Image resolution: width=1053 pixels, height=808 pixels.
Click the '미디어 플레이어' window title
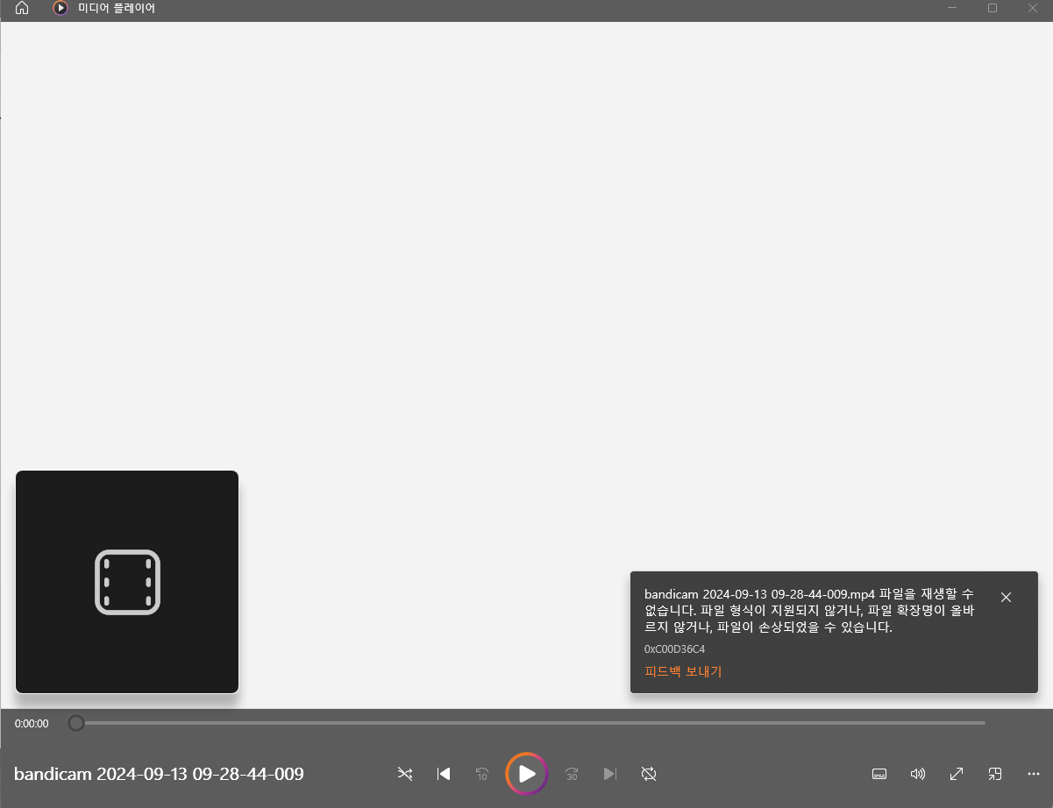[x=117, y=8]
